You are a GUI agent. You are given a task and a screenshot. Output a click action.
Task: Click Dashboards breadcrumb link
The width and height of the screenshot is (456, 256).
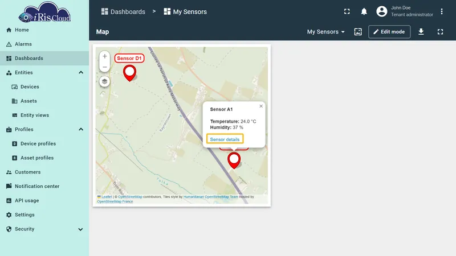(x=123, y=11)
